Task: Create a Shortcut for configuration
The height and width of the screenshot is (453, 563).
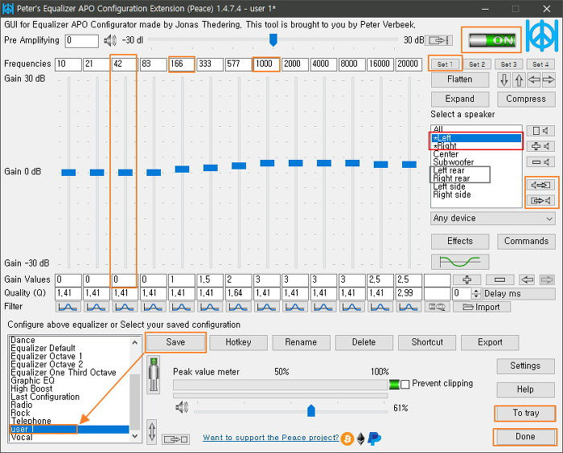Action: [x=427, y=342]
